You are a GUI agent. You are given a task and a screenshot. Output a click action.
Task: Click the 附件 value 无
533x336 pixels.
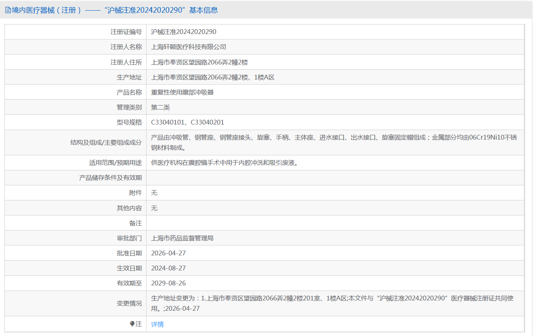(x=154, y=193)
